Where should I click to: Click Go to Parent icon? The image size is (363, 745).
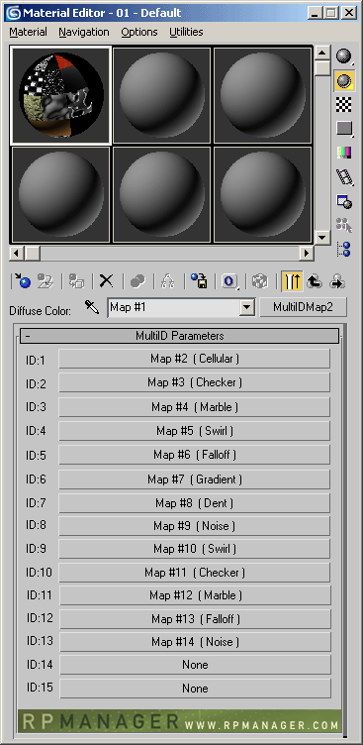click(315, 281)
